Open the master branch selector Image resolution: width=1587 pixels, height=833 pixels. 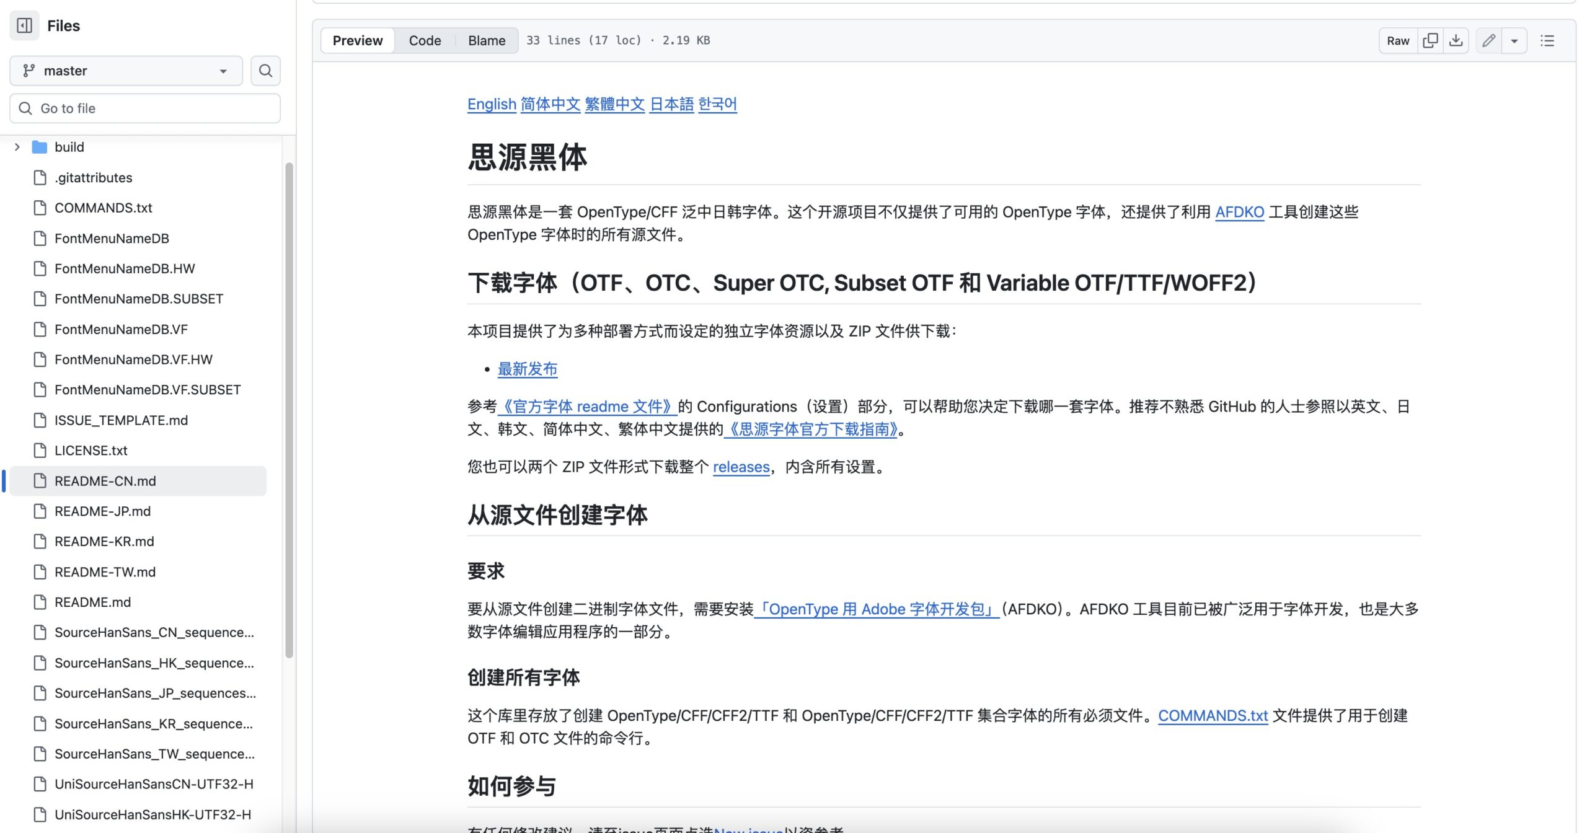[x=126, y=71]
